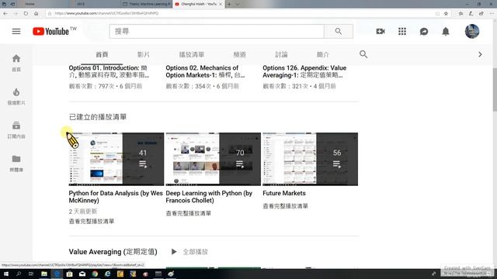Open new browser tab with plus
Viewport: 497px width, 279px height.
(229, 4)
